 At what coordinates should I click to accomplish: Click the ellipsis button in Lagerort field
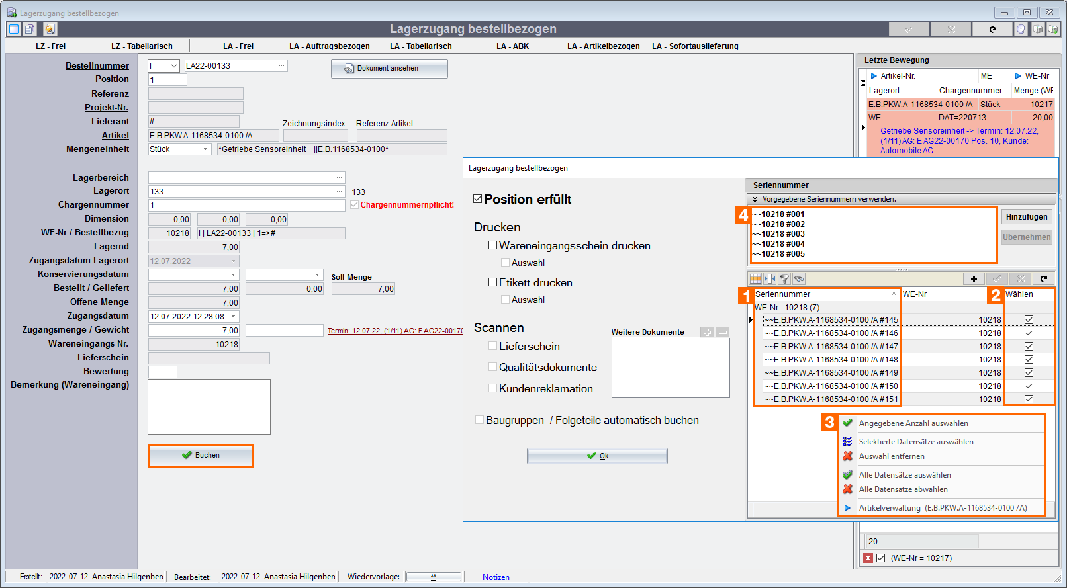340,191
